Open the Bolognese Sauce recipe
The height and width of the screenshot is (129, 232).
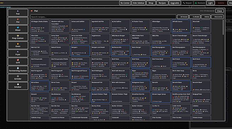(141, 86)
